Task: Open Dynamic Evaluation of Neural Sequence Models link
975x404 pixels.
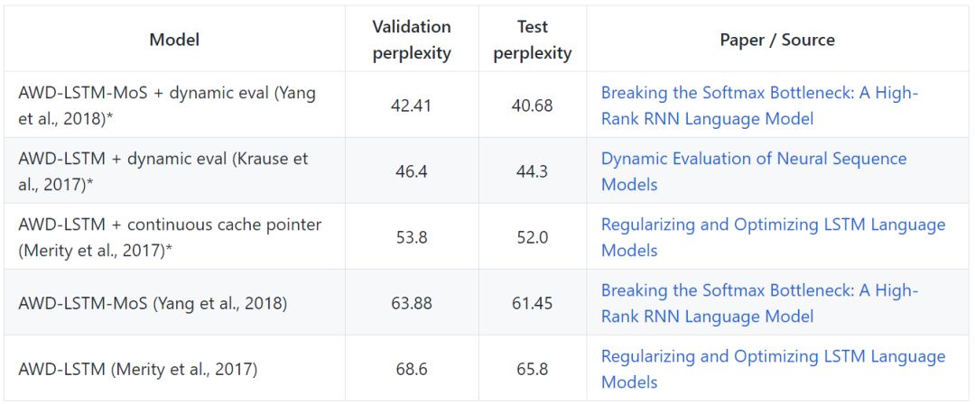Action: click(753, 160)
